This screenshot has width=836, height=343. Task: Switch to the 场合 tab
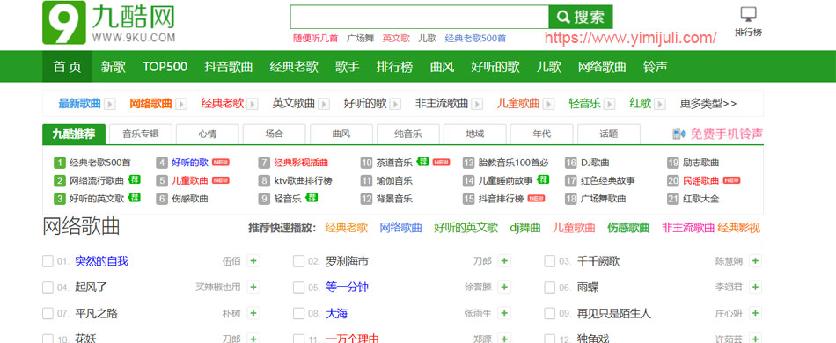tap(274, 135)
